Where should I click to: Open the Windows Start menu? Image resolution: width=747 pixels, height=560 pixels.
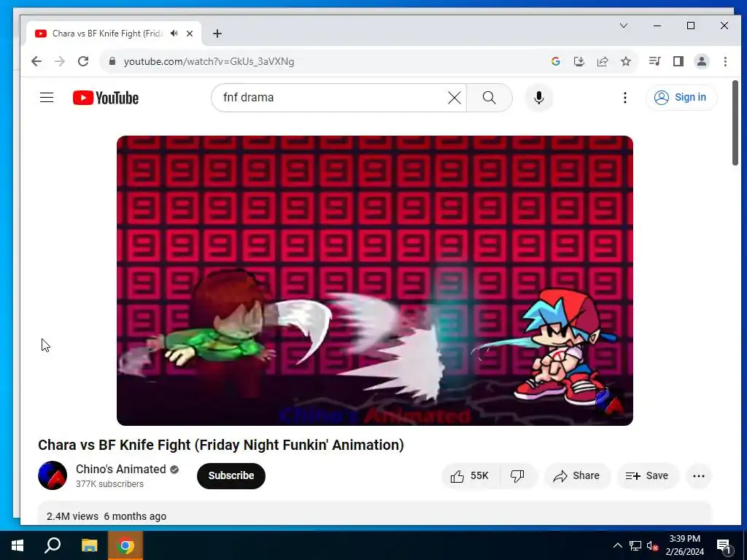pyautogui.click(x=18, y=545)
